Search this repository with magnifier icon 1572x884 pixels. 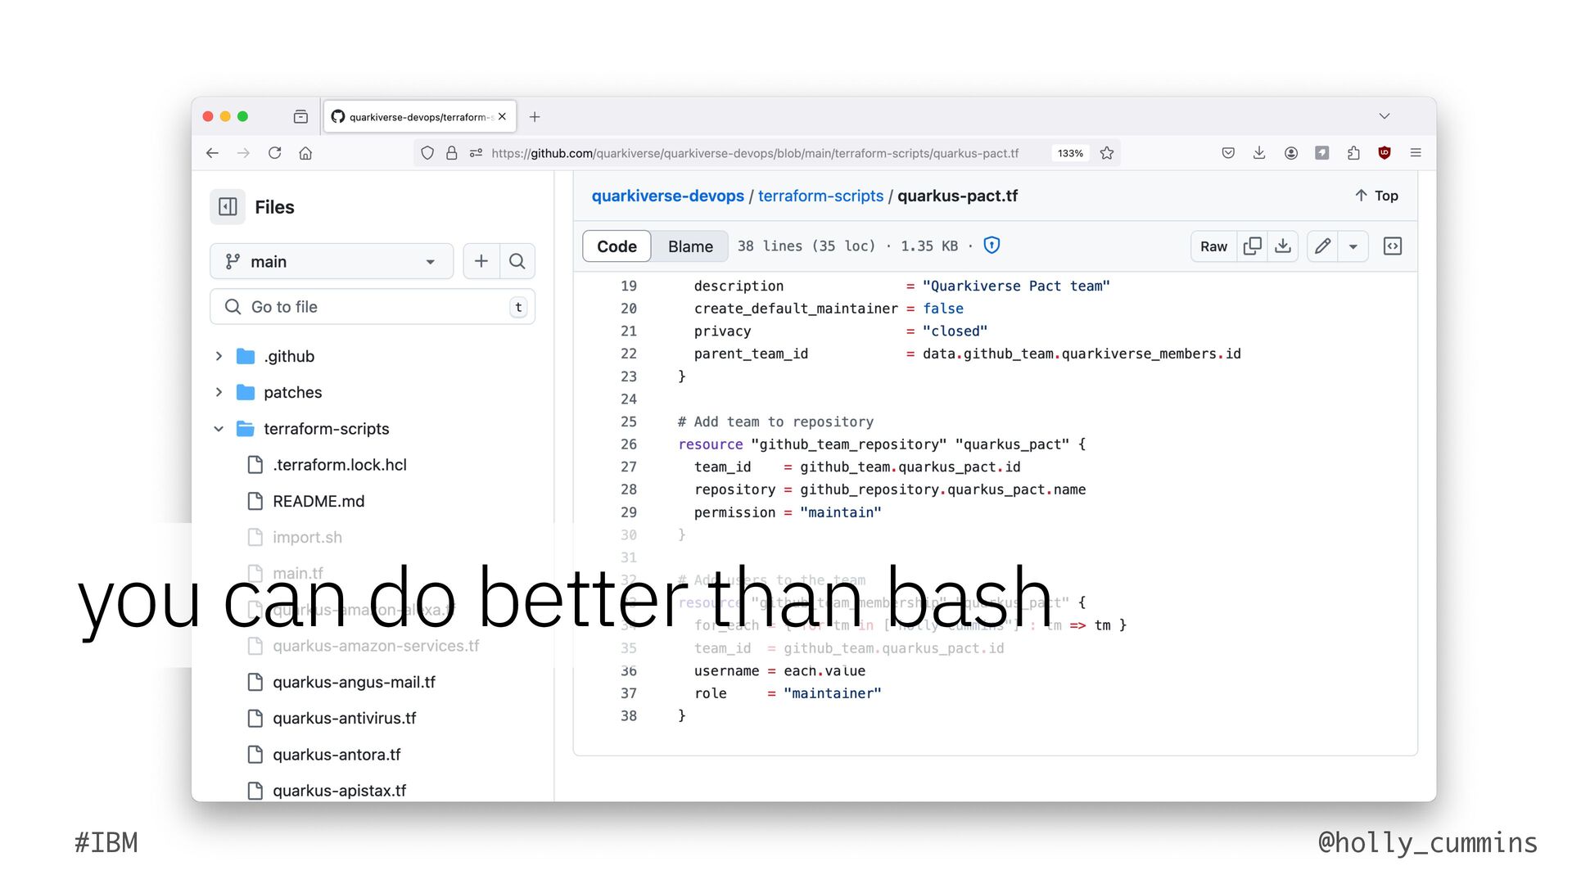pos(517,261)
